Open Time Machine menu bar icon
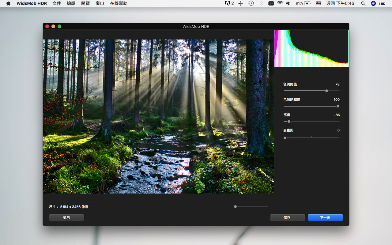The height and width of the screenshot is (245, 392). tap(251, 3)
